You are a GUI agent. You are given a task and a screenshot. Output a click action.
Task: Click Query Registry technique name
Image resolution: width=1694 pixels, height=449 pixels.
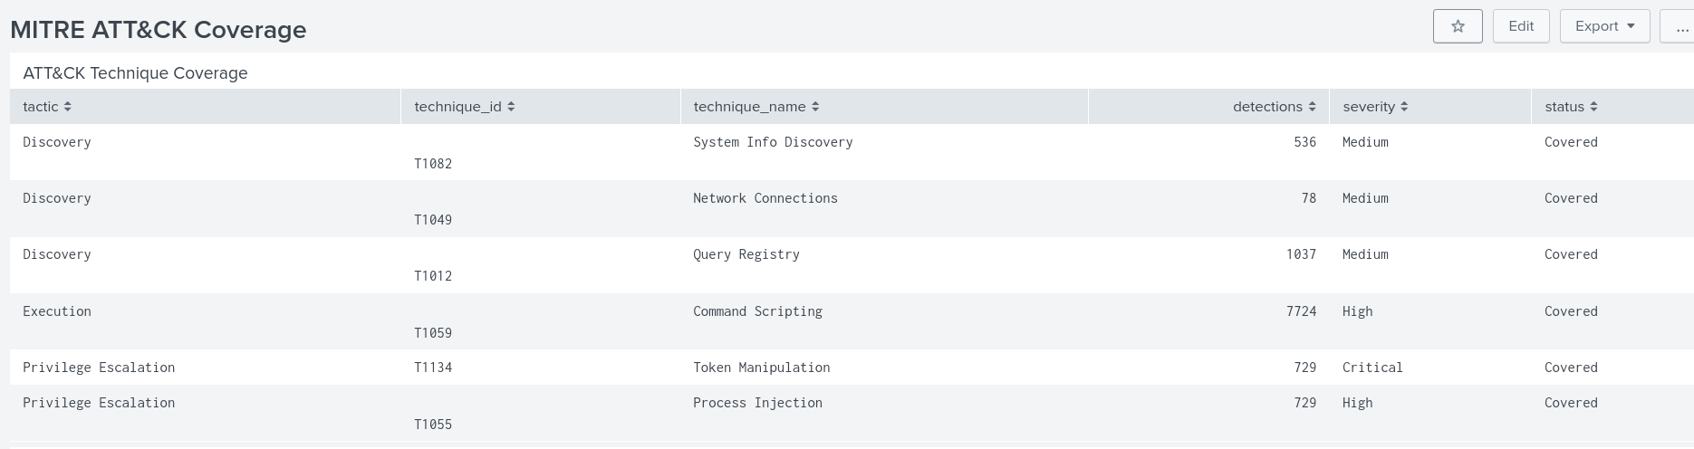[746, 254]
